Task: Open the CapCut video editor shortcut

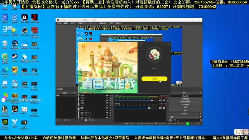Action: [x=25, y=18]
